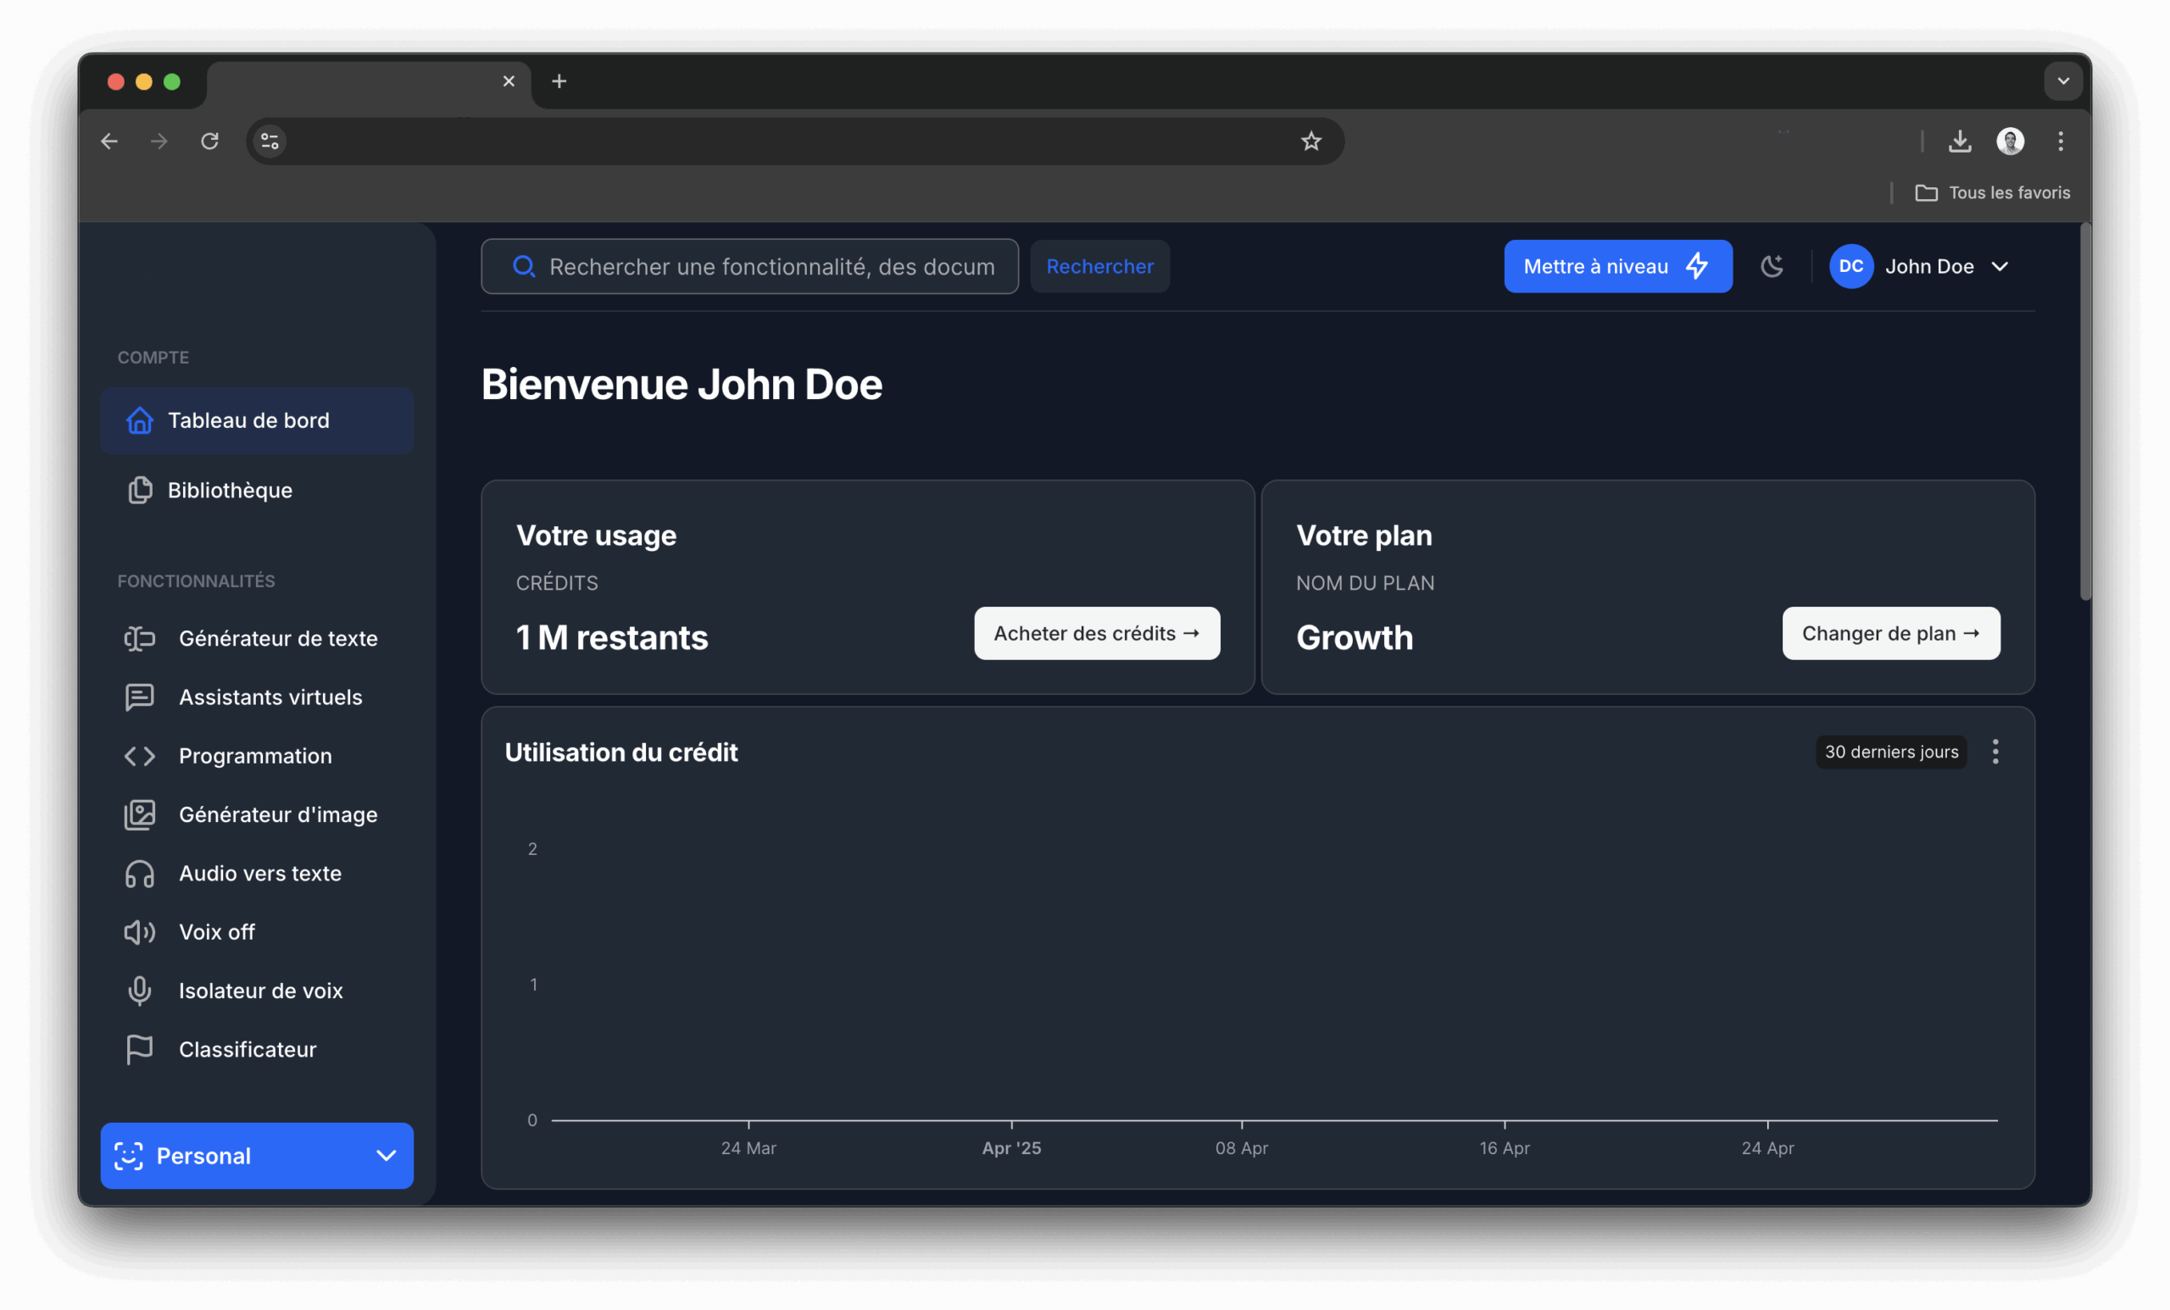
Task: Open the 30 derniers jours period selector
Action: 1891,752
